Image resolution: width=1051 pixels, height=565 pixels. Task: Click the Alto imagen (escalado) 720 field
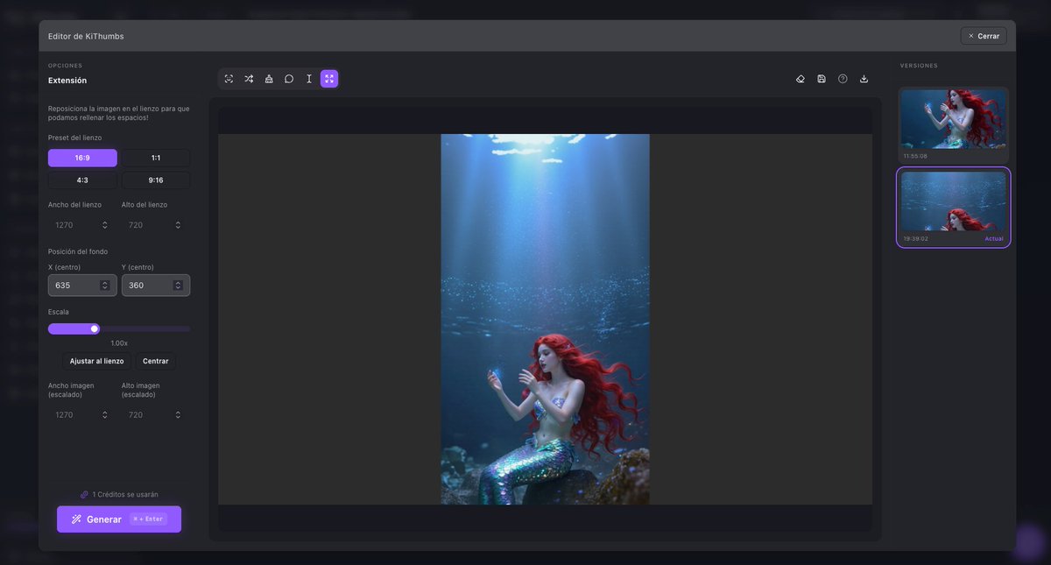click(156, 414)
